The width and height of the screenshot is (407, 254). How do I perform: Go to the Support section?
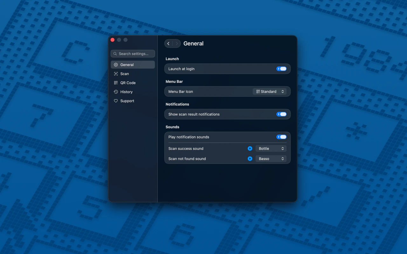[x=133, y=101]
